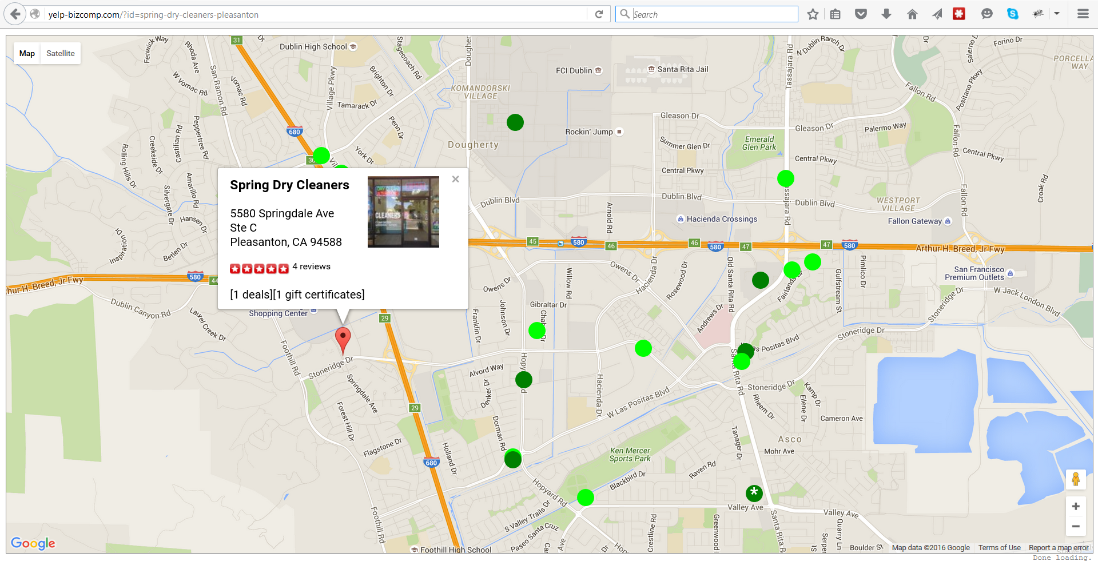Reload the page with the refresh icon
The width and height of the screenshot is (1098, 565).
pyautogui.click(x=599, y=14)
